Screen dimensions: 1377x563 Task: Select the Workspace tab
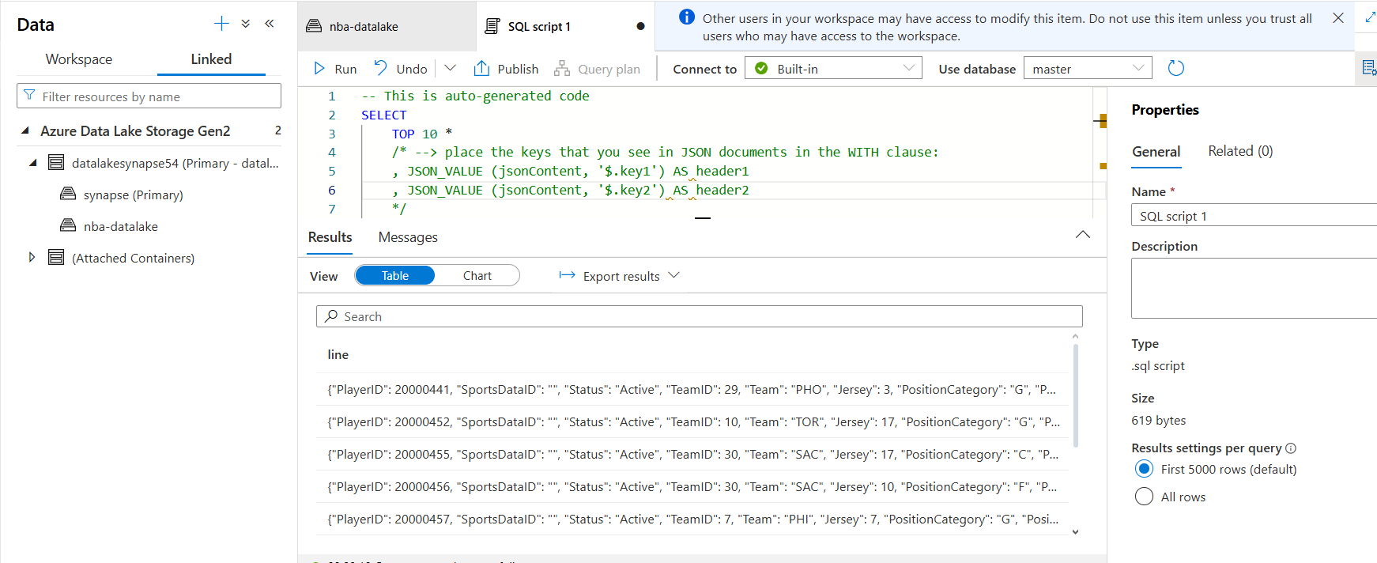point(79,59)
